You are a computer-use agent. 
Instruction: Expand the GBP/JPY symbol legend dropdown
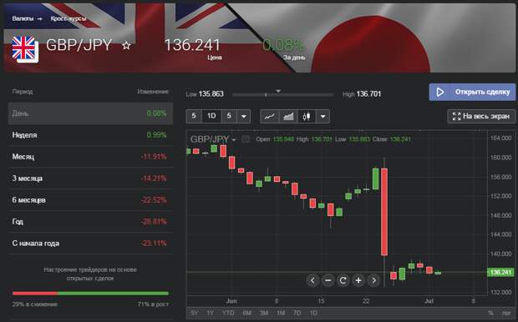[x=234, y=140]
